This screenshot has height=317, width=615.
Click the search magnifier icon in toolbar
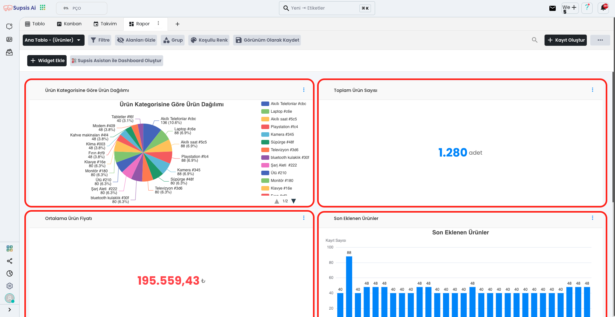click(x=535, y=40)
